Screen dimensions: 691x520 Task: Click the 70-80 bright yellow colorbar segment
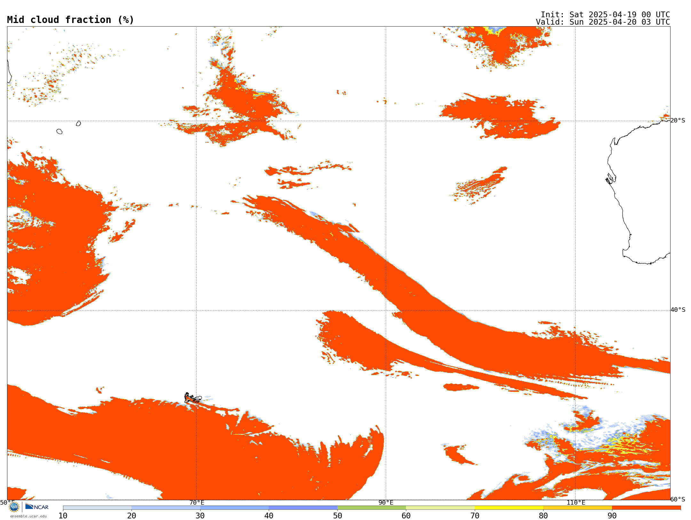pos(509,508)
